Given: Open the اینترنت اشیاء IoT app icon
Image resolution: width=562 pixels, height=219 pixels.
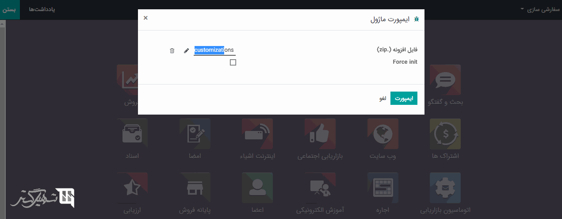Looking at the screenshot, I should (257, 134).
